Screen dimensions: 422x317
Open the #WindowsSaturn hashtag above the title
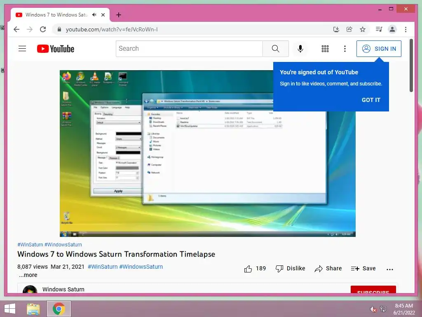(x=63, y=244)
